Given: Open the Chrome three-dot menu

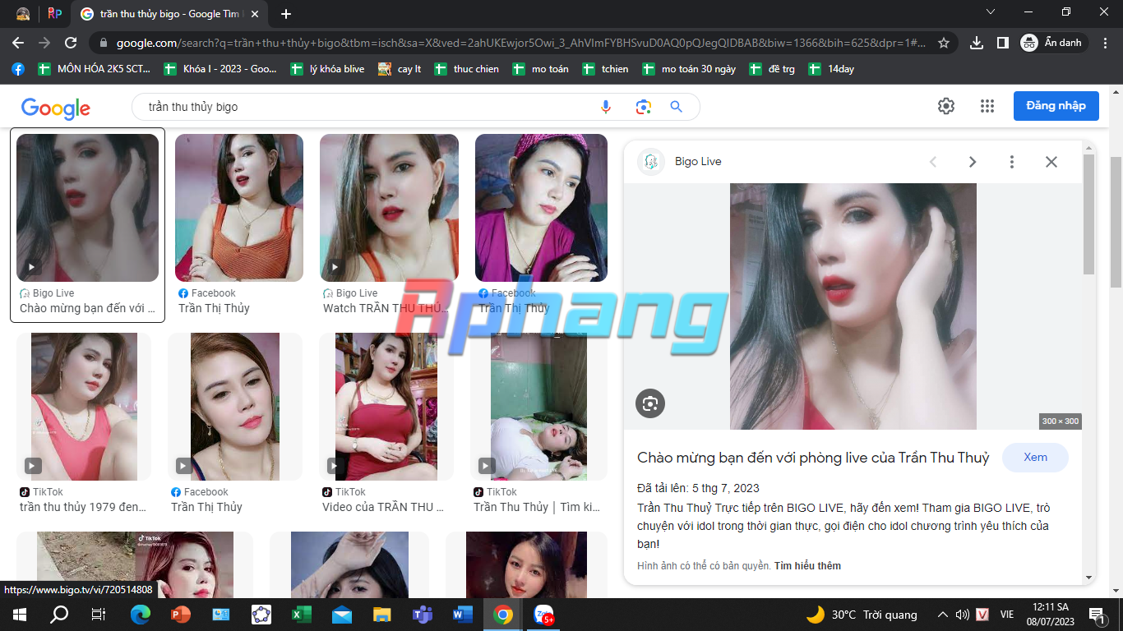Looking at the screenshot, I should click(1106, 43).
